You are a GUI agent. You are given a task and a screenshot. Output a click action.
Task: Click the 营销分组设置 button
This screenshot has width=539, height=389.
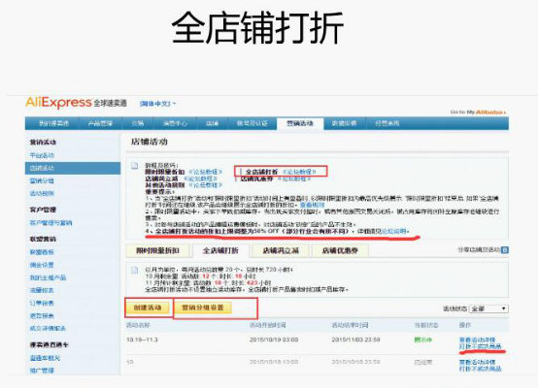pos(203,308)
